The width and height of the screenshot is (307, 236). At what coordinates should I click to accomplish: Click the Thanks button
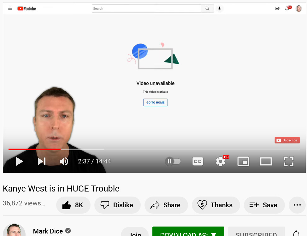(216, 205)
